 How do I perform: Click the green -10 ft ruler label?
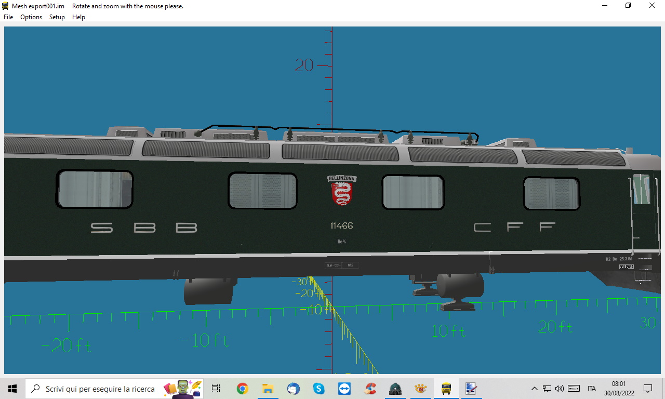(204, 341)
